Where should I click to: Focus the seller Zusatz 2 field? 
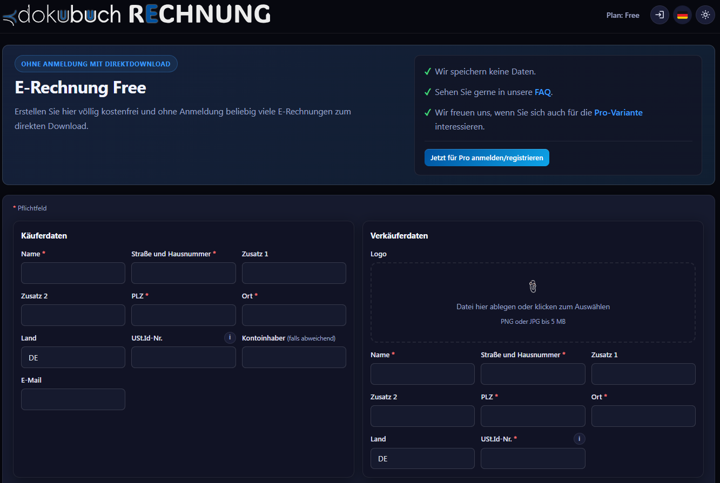422,416
